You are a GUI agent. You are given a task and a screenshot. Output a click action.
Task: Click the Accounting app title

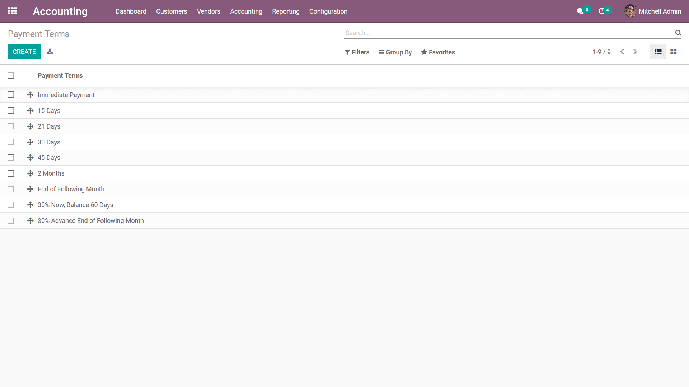(60, 11)
